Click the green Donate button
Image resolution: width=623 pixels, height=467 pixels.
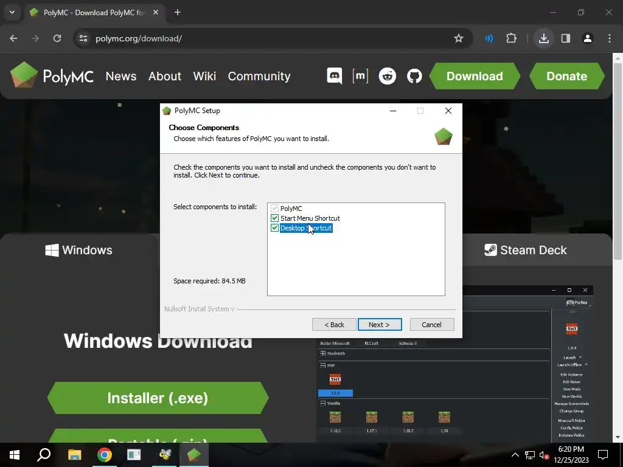coord(566,76)
